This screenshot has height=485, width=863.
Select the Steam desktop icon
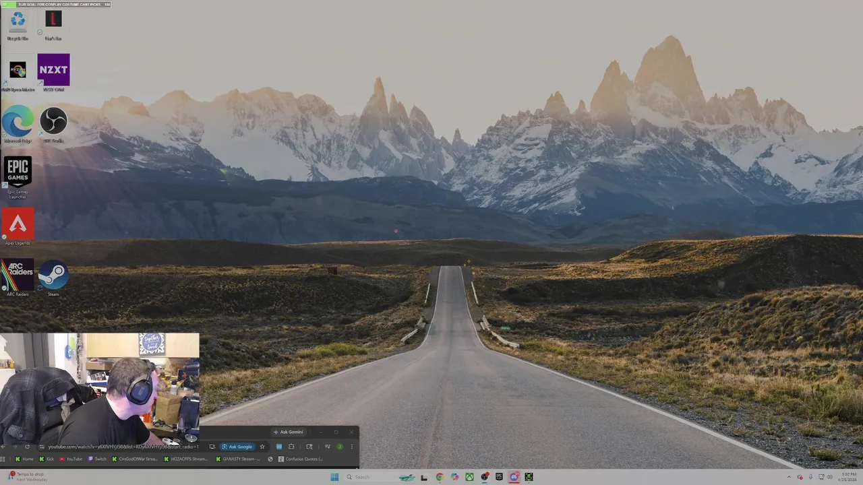(x=53, y=278)
